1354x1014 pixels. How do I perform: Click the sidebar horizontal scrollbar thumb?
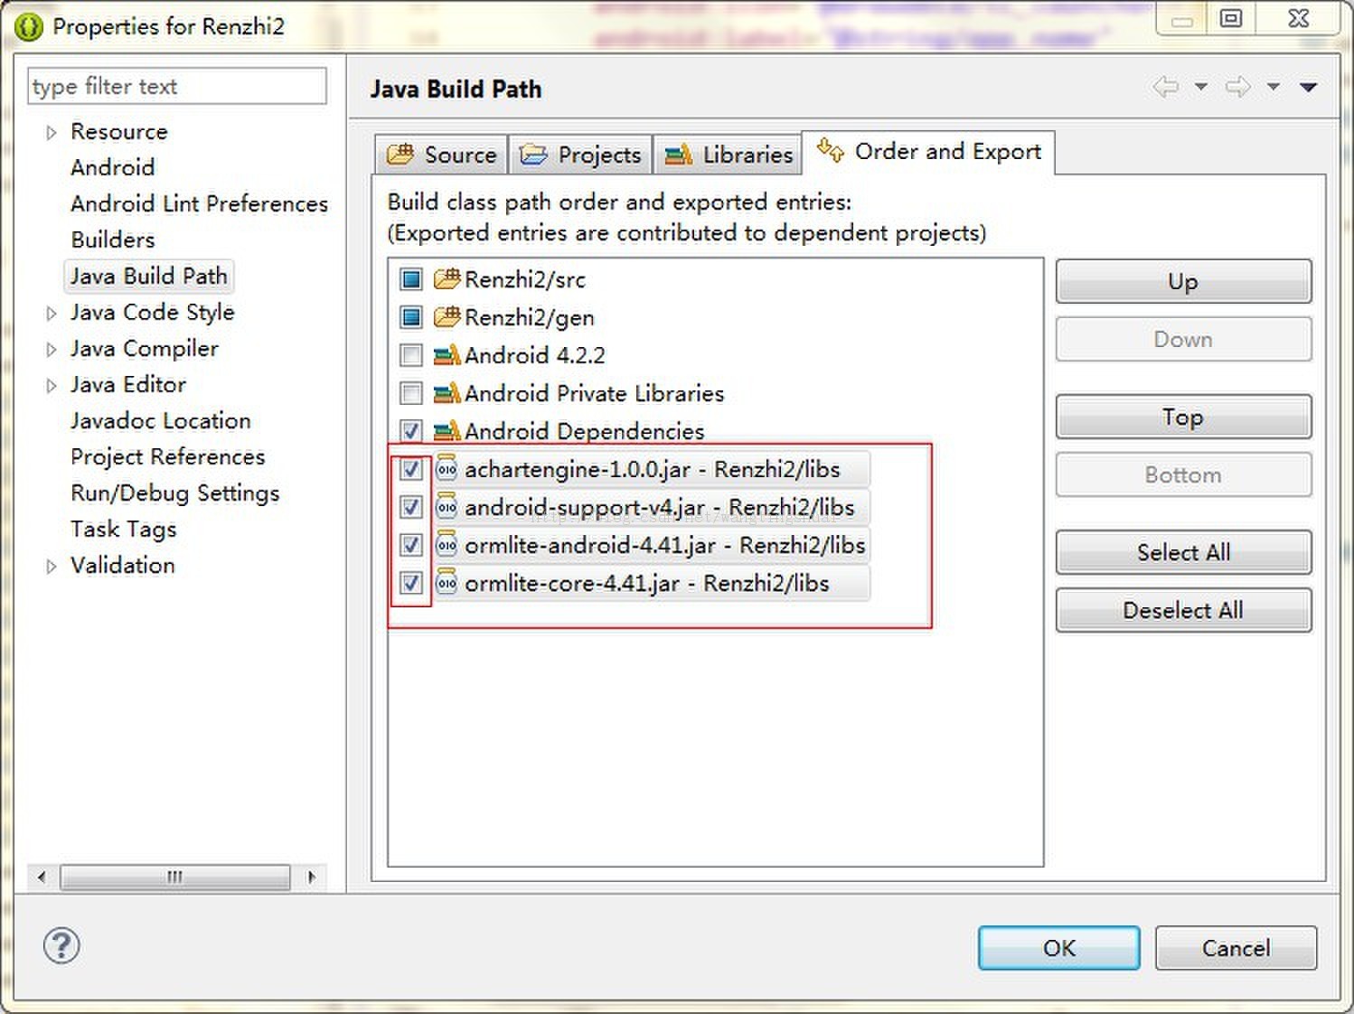click(x=175, y=877)
